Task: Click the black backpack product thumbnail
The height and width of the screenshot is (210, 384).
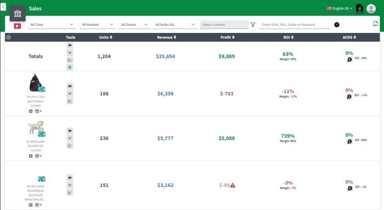Action: click(36, 82)
